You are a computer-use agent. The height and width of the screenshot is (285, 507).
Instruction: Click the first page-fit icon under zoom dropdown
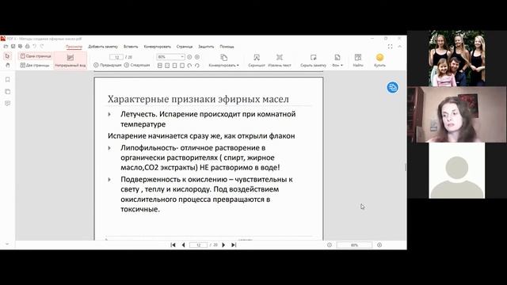tap(160, 66)
